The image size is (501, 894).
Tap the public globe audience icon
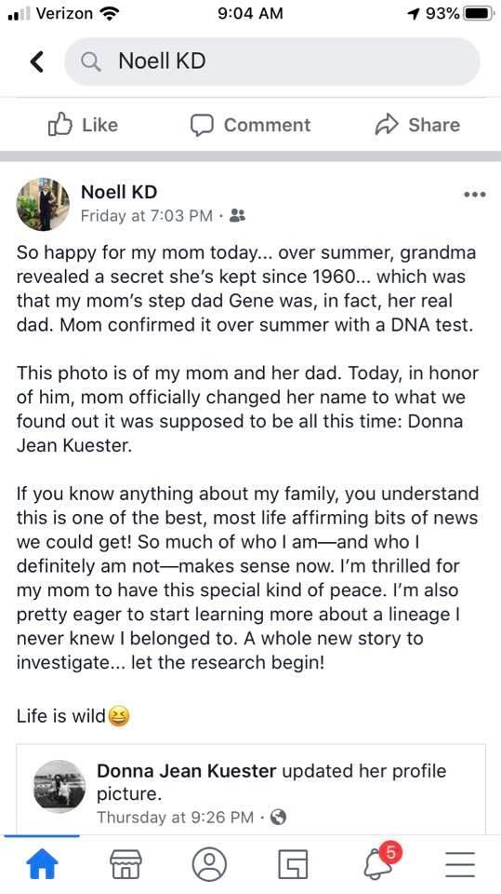click(278, 818)
